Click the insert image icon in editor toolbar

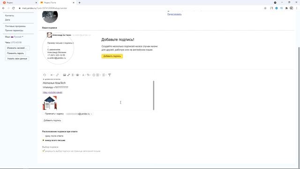click(x=65, y=75)
